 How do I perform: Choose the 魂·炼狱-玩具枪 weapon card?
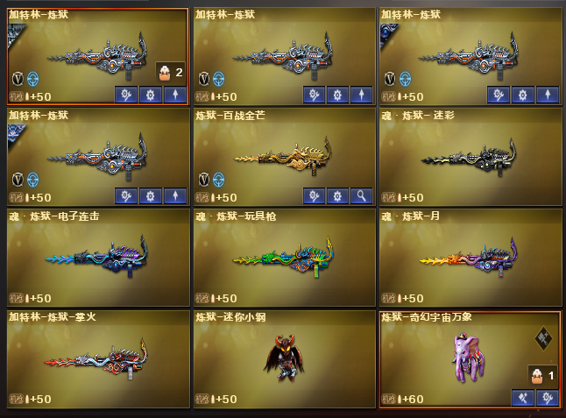coord(285,259)
